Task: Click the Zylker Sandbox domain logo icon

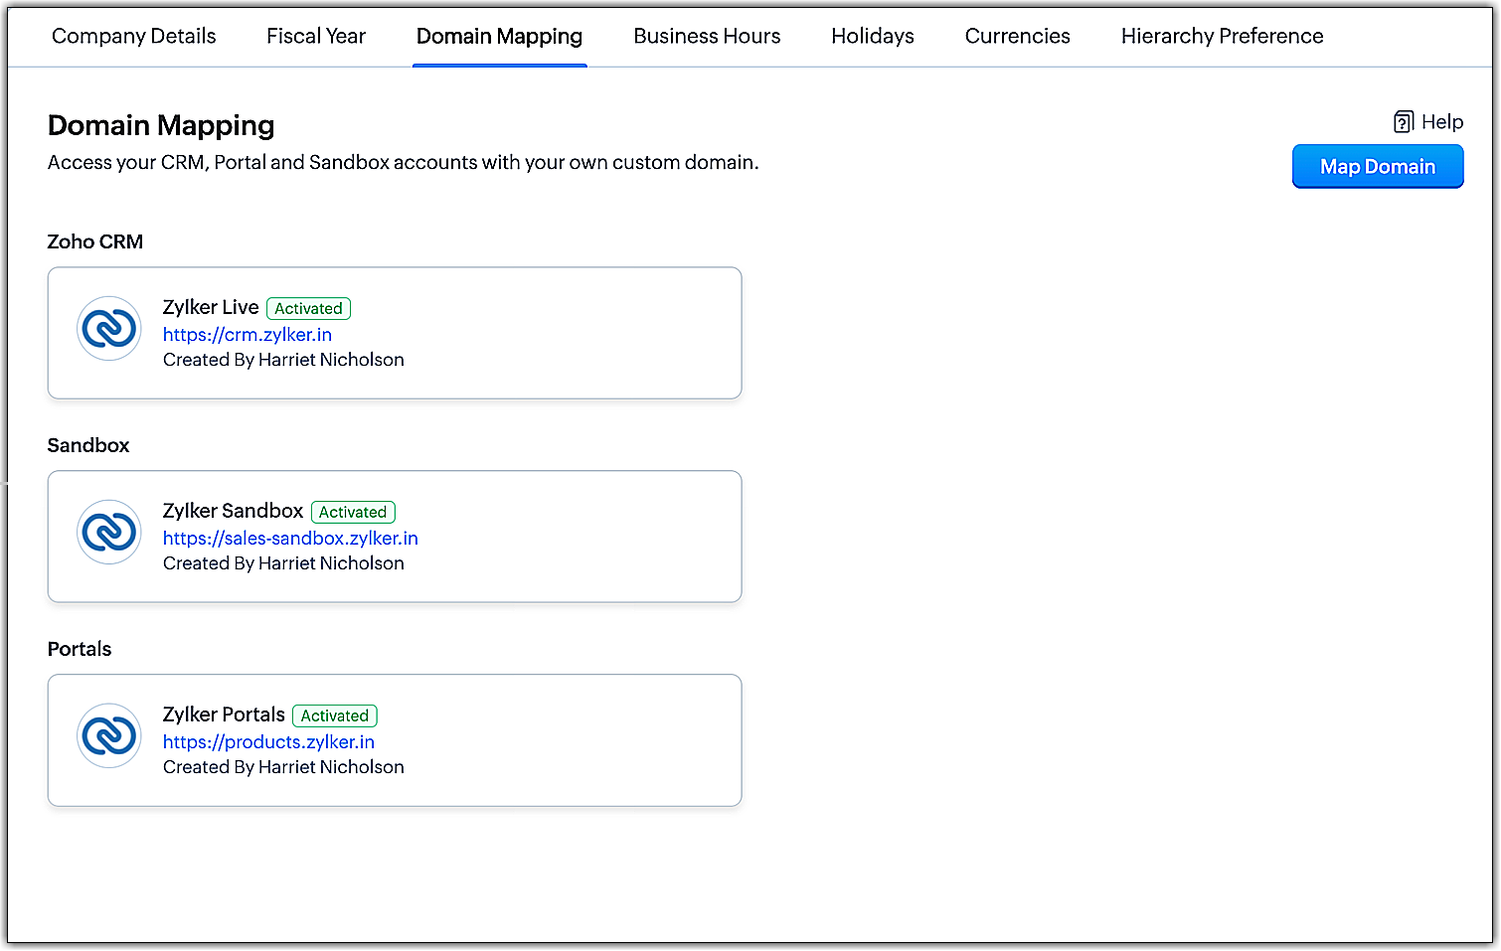Action: click(x=109, y=533)
